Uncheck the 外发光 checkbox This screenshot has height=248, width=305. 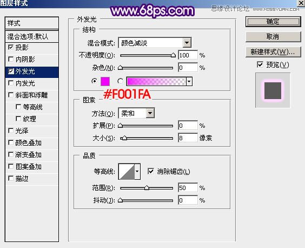pyautogui.click(x=11, y=71)
